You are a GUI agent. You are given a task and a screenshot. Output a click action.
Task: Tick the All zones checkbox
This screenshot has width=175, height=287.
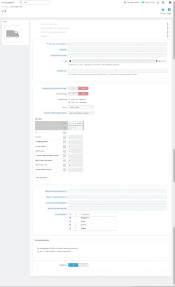65,132
